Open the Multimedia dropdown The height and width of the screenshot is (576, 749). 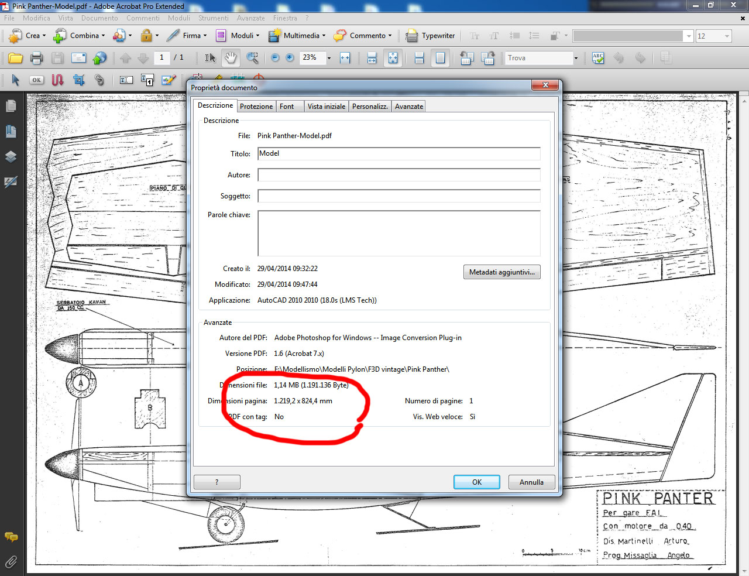[297, 36]
